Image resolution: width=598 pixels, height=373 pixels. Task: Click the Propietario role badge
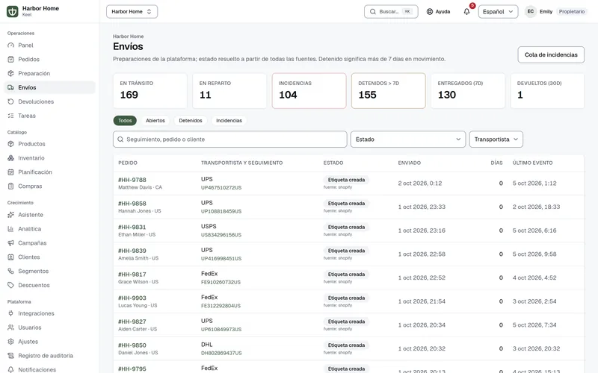pos(572,11)
